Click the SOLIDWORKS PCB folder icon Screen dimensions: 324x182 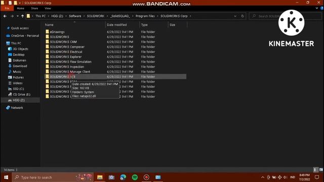click(x=47, y=76)
